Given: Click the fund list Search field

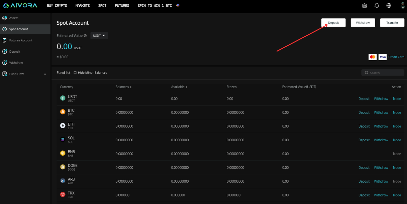Looking at the screenshot, I should click(383, 73).
